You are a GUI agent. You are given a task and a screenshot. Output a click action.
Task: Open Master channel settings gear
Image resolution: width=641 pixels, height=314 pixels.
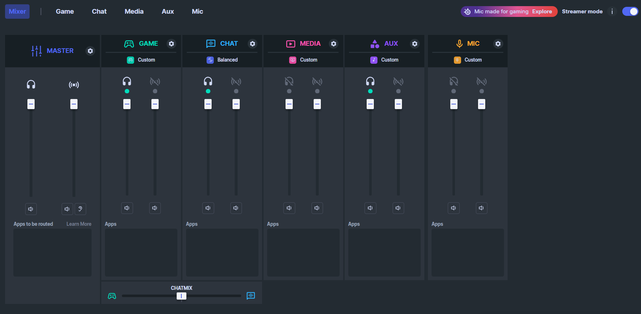(90, 51)
